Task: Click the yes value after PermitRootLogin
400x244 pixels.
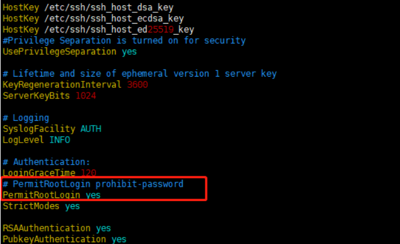Action: 93,195
